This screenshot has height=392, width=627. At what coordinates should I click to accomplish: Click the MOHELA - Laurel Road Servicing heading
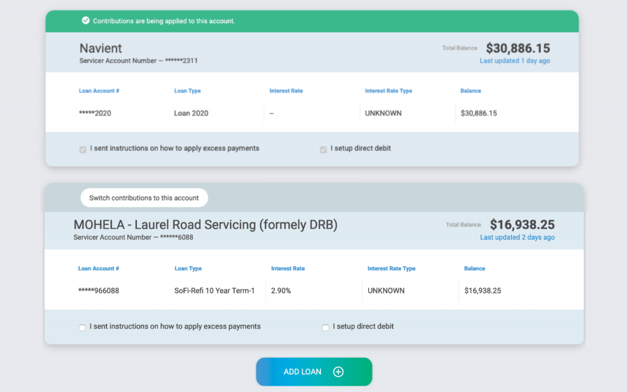[205, 224]
